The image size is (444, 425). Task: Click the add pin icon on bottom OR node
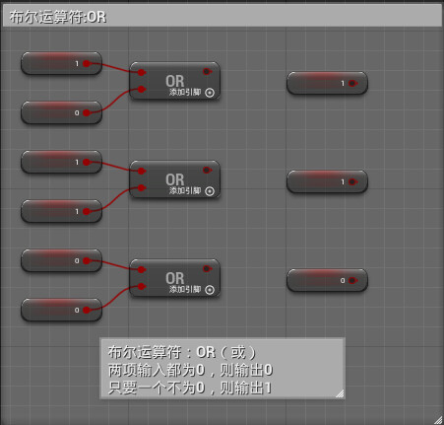click(210, 290)
